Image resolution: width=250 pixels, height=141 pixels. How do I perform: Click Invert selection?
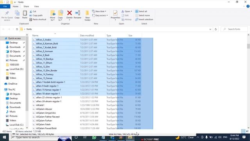[144, 20]
